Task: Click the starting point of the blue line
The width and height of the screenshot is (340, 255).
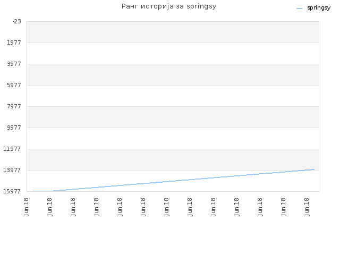Action: (33, 191)
